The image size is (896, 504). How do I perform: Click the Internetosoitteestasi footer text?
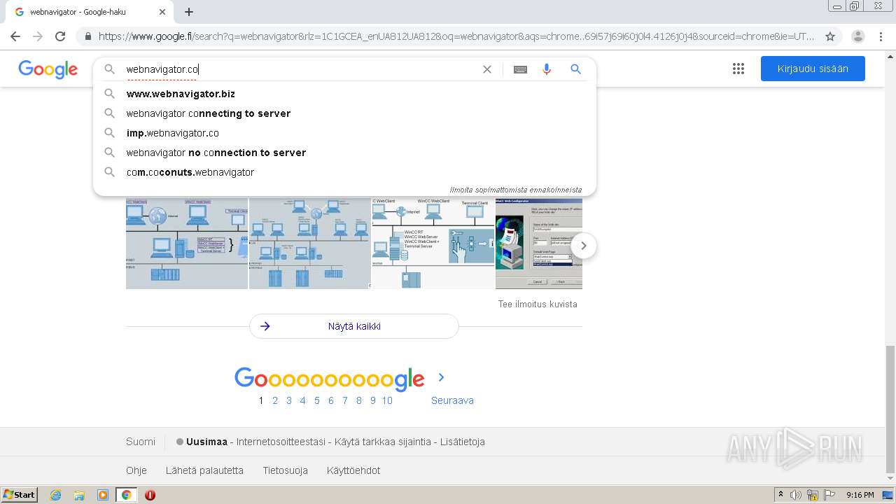coord(281,442)
